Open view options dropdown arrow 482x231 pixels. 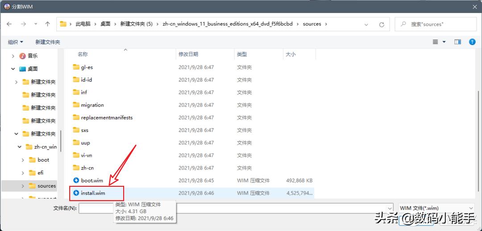point(444,42)
